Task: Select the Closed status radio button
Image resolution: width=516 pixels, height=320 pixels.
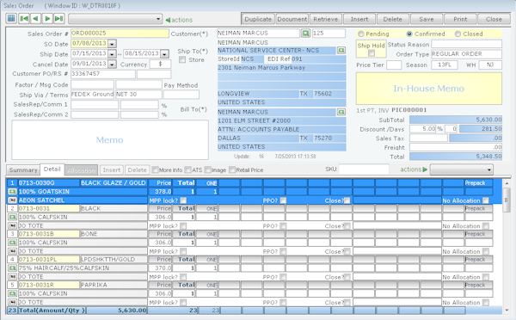Action: [x=458, y=34]
